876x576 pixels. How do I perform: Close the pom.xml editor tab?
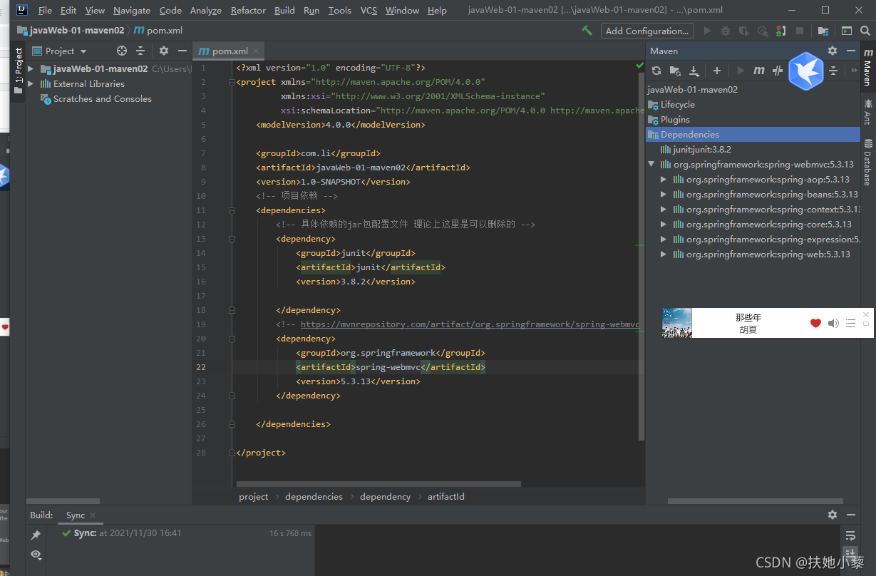[256, 51]
